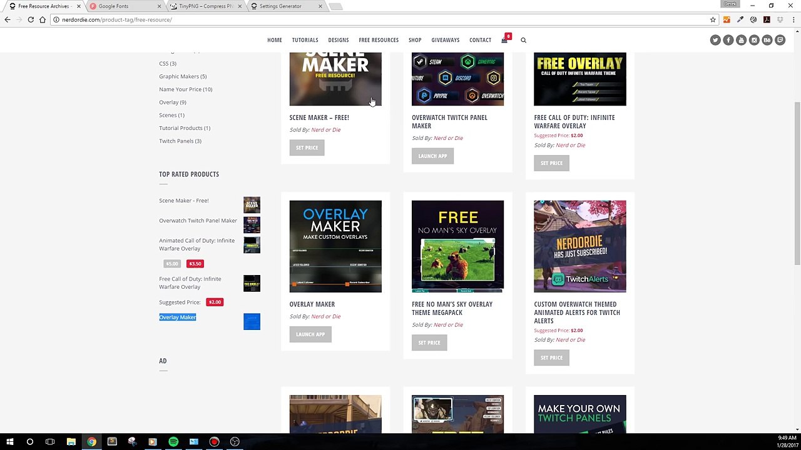Open the Derek Chrome profile button
The image size is (801, 450).
pos(730,4)
